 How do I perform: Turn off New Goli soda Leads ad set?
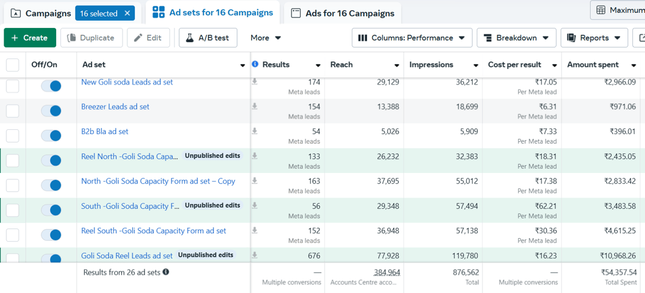(x=51, y=86)
